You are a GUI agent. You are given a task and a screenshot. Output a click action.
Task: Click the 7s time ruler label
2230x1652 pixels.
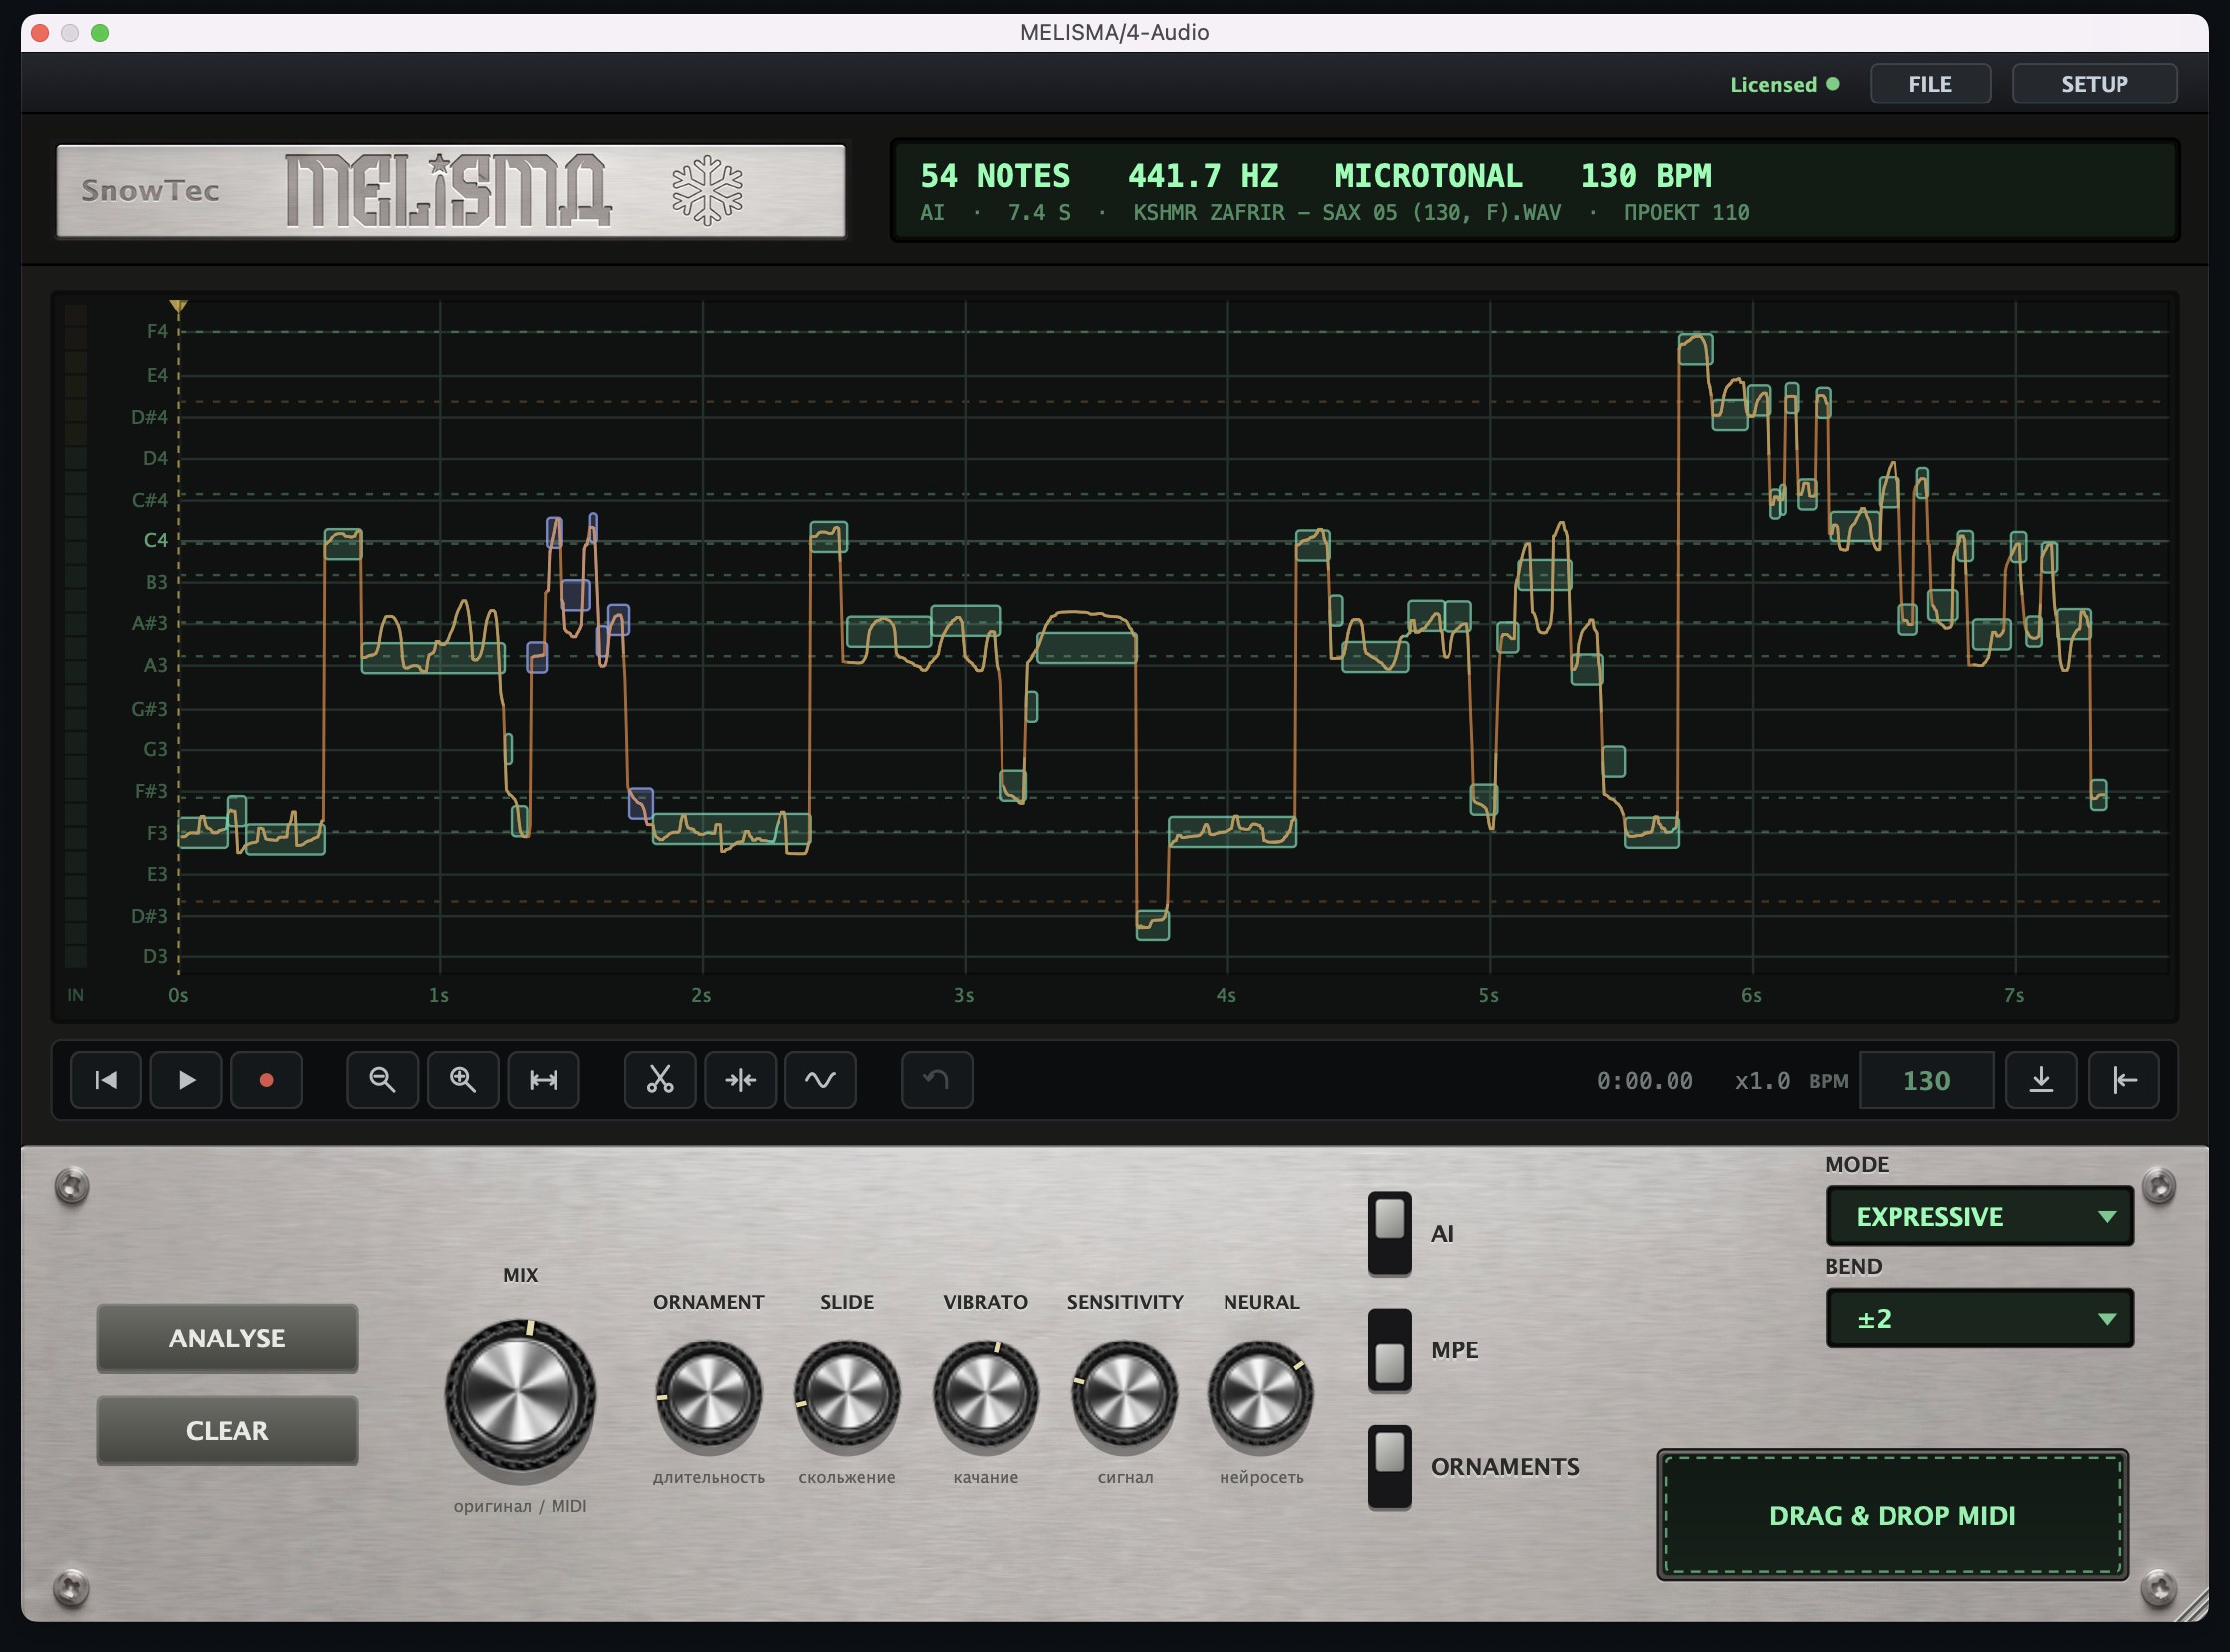(2014, 996)
